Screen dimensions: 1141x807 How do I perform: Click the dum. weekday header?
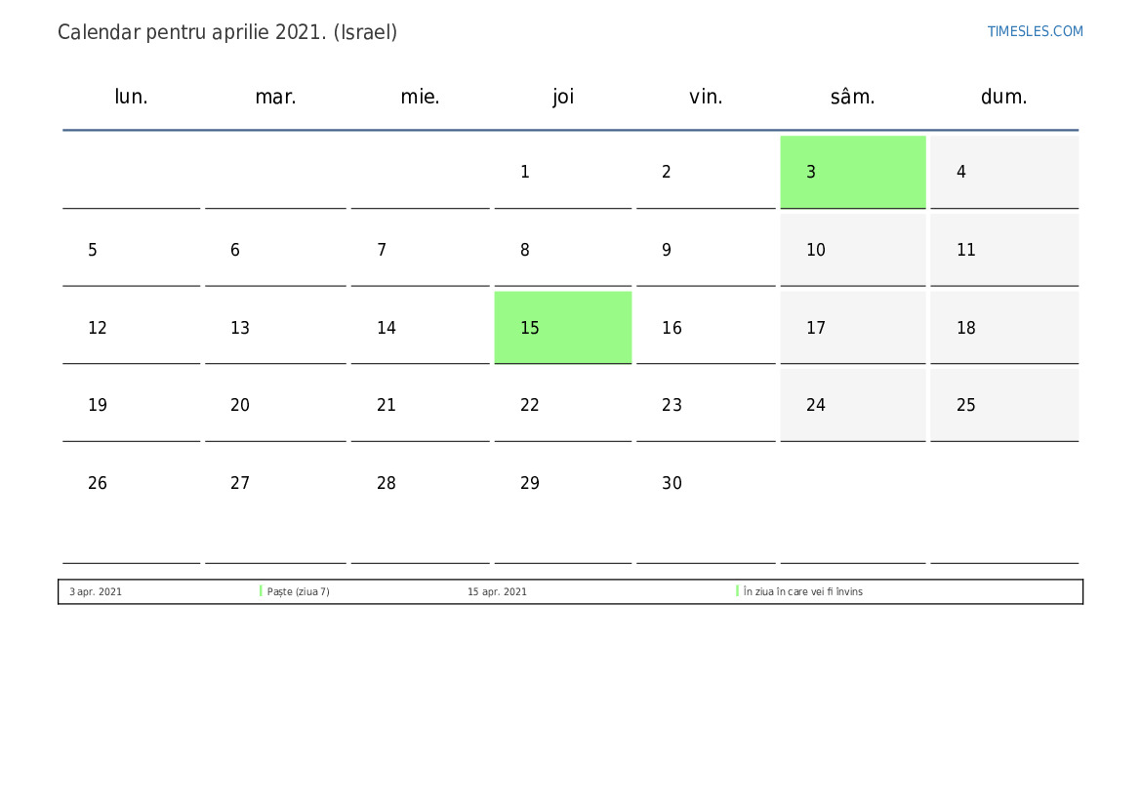tap(1003, 97)
